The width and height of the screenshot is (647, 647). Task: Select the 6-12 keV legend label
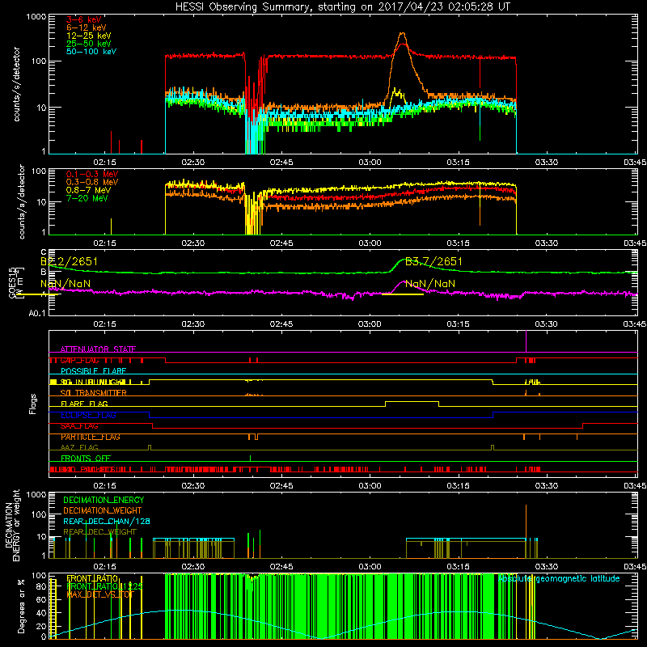[87, 27]
